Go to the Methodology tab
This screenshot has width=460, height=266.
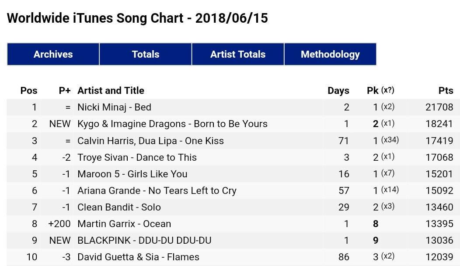pos(330,54)
